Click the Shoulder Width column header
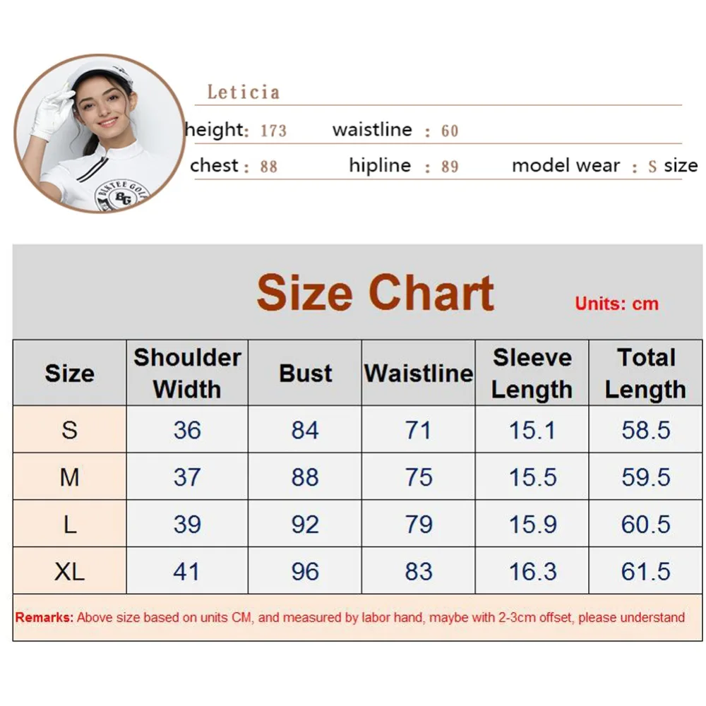Viewport: 706px width, 706px height. pos(187,373)
